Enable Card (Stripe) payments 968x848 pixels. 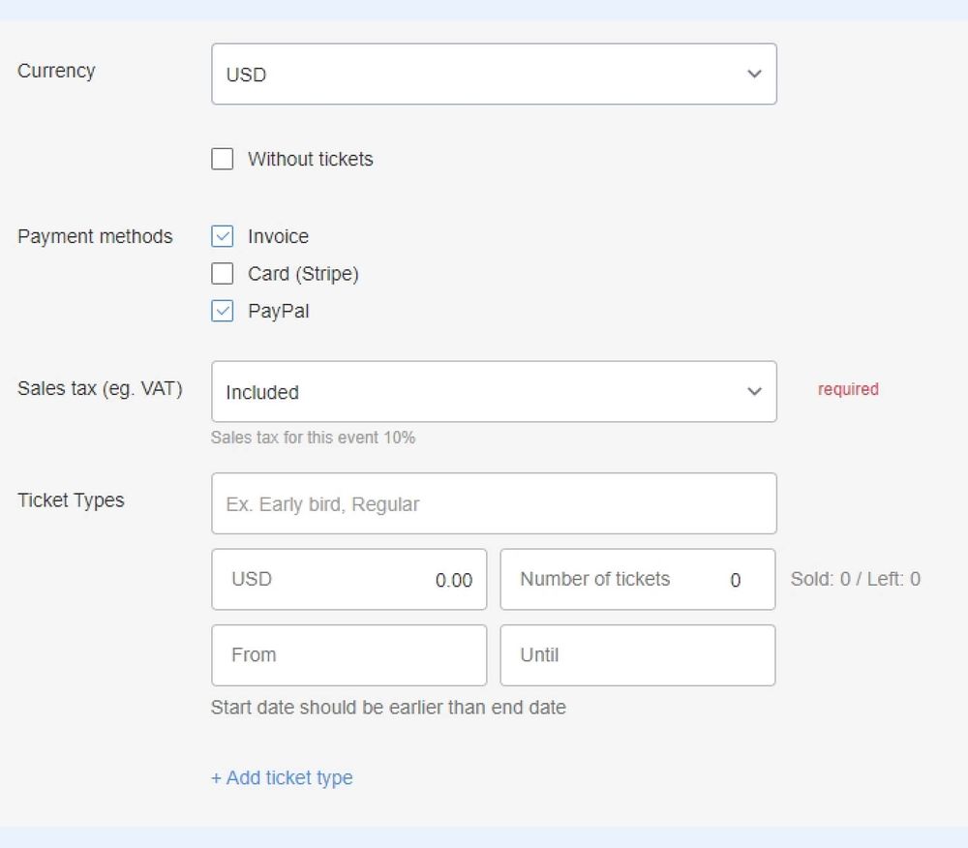coord(222,273)
